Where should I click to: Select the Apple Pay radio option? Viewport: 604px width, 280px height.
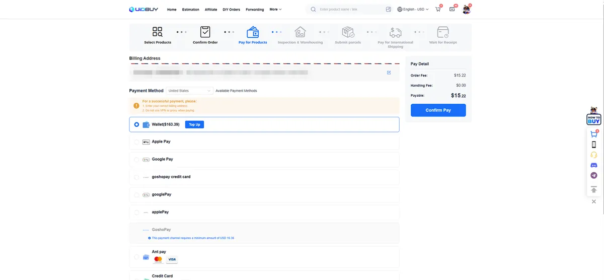tap(136, 142)
